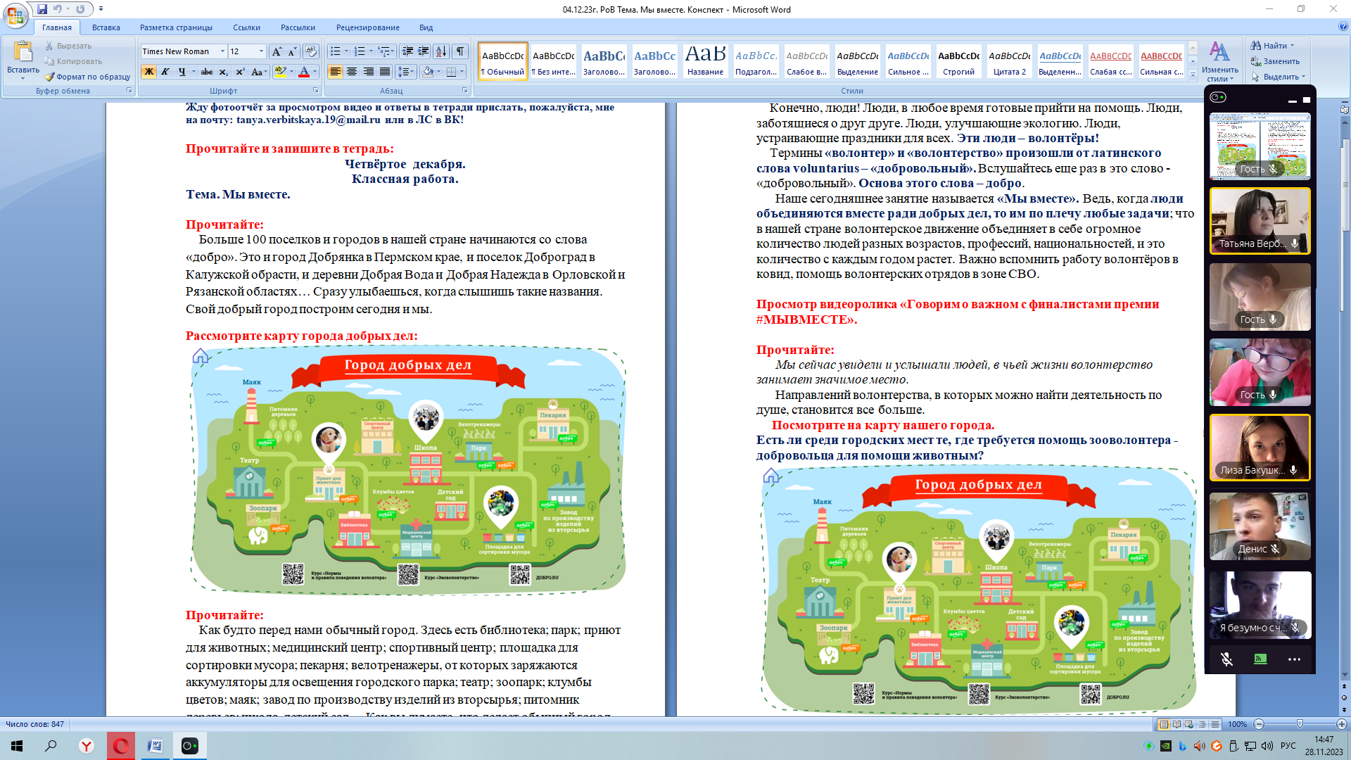Open Paragraph (Абзац) dialog launcher
Screen dimensions: 1351x760
464,91
